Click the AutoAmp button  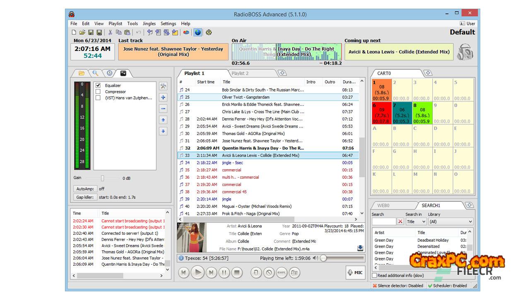(84, 189)
